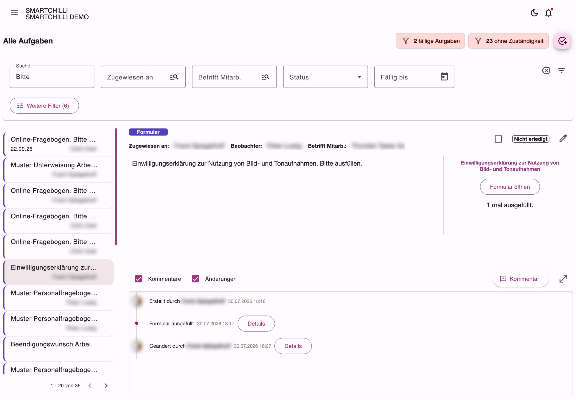The width and height of the screenshot is (576, 400).
Task: Open the hamburger navigation menu
Action: [x=14, y=13]
